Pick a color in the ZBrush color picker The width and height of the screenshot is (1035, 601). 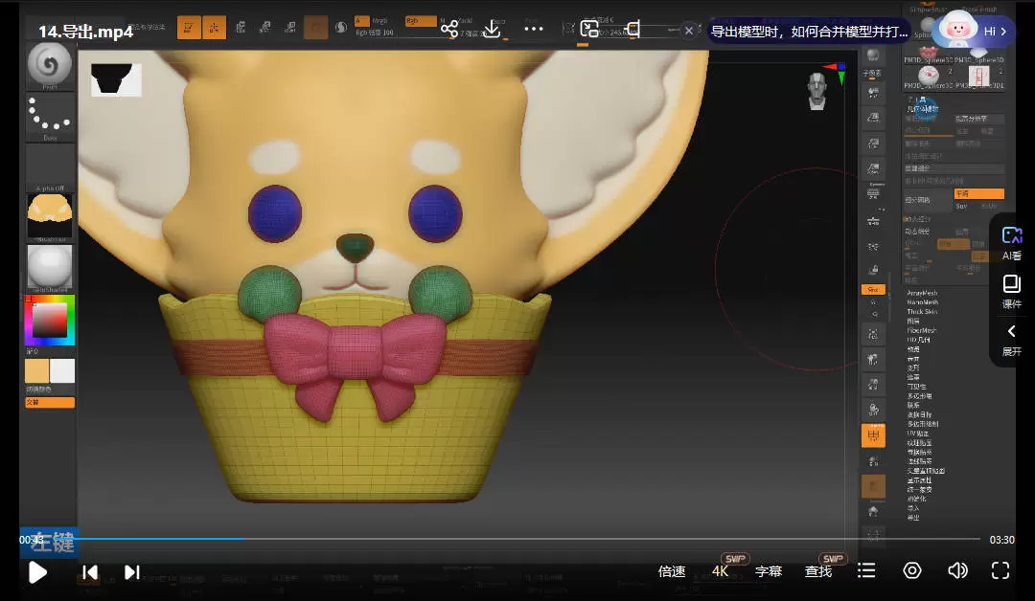click(x=50, y=321)
